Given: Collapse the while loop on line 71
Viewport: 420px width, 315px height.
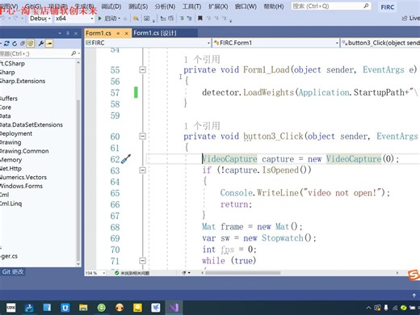Looking at the screenshot, I should click(142, 261).
